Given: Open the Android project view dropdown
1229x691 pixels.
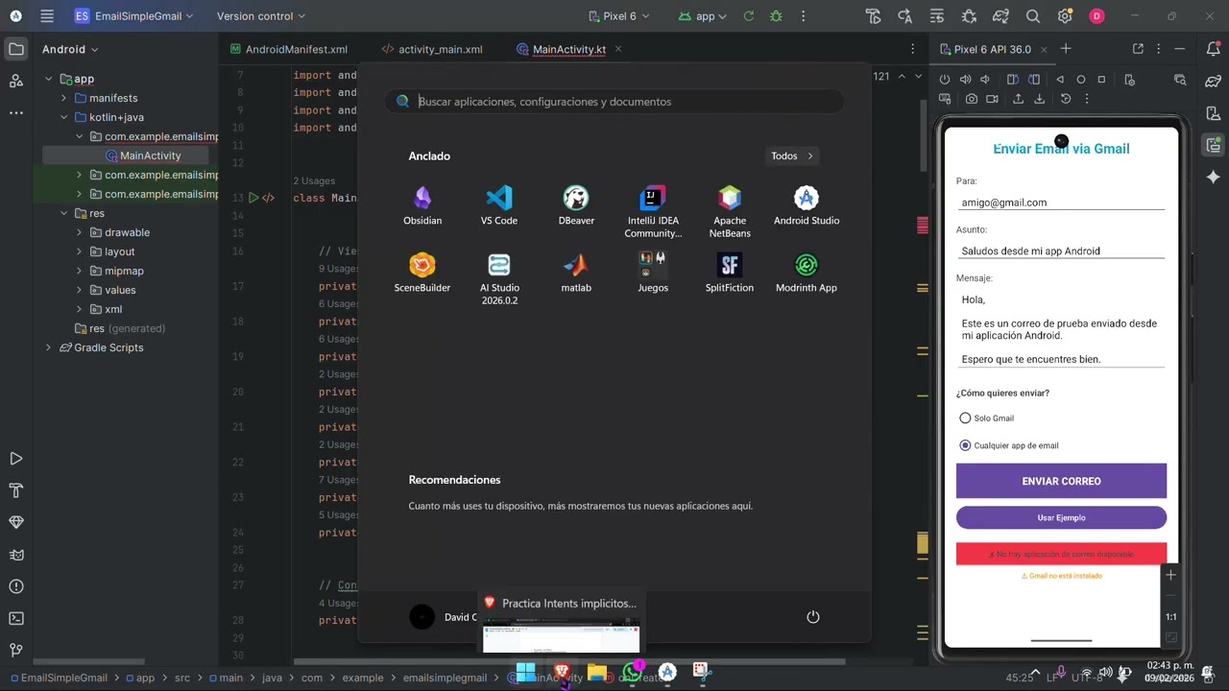Looking at the screenshot, I should [x=70, y=49].
